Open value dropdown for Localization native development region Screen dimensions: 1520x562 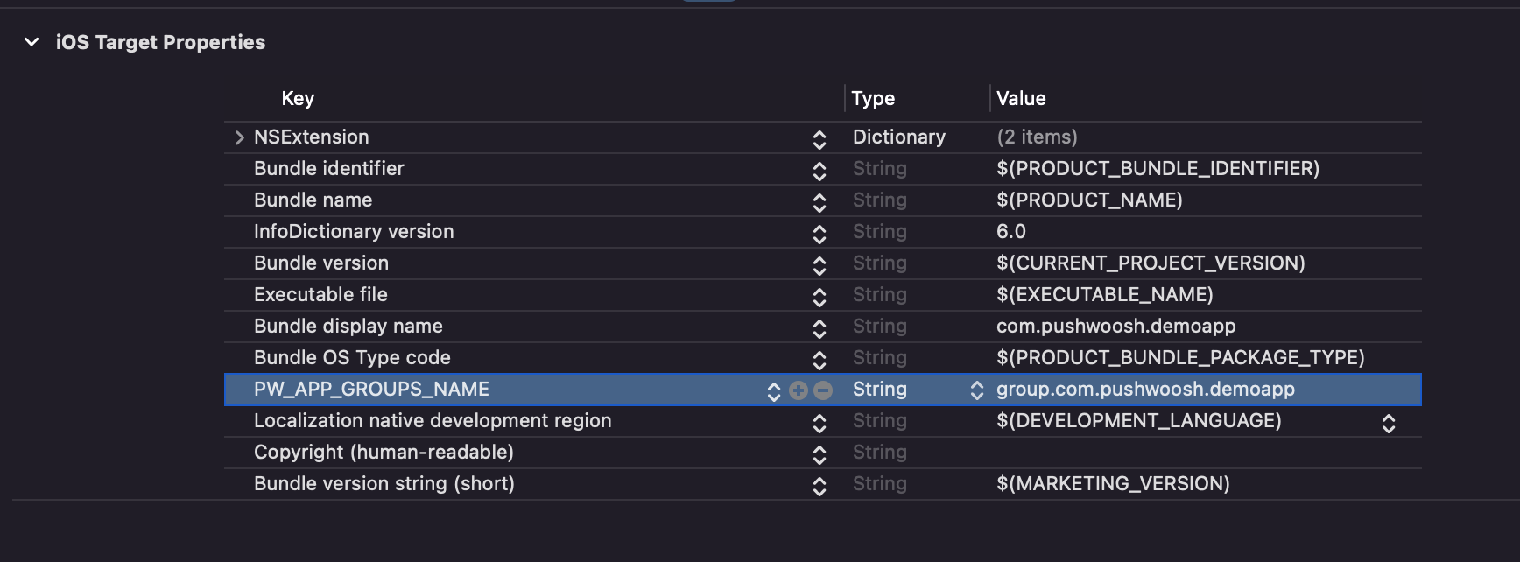1388,424
